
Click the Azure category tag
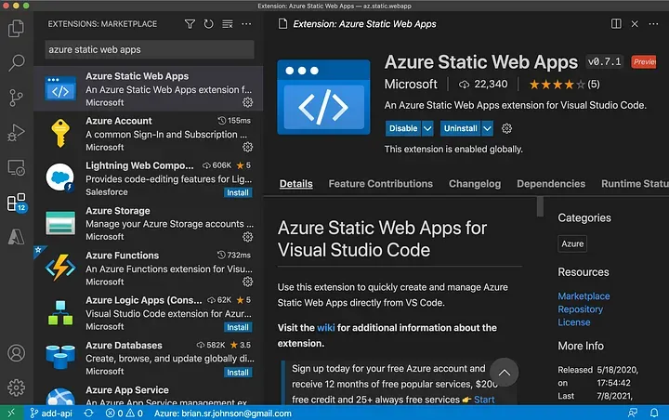[x=572, y=243]
